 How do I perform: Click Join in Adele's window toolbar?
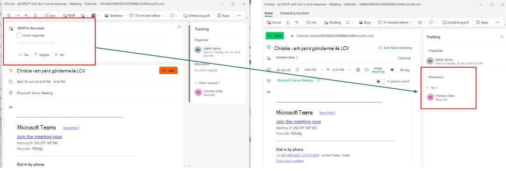click(x=311, y=22)
